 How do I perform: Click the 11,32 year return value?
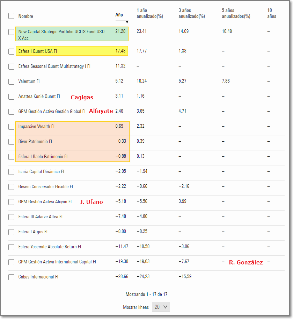tap(120, 66)
